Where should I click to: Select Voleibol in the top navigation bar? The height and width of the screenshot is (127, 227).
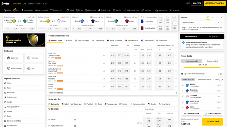(117, 10)
